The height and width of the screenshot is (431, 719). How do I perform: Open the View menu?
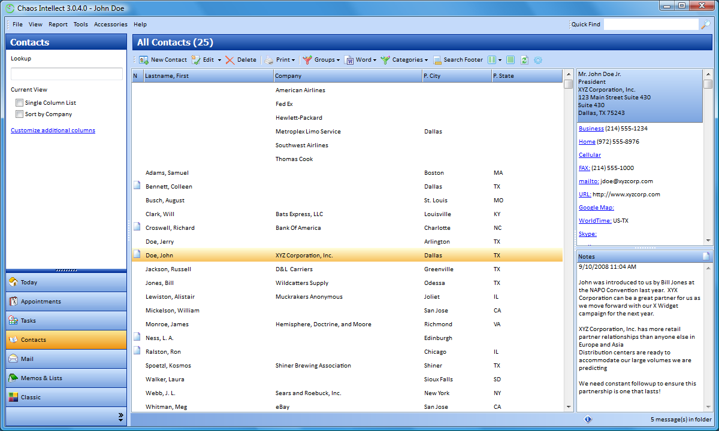click(35, 25)
